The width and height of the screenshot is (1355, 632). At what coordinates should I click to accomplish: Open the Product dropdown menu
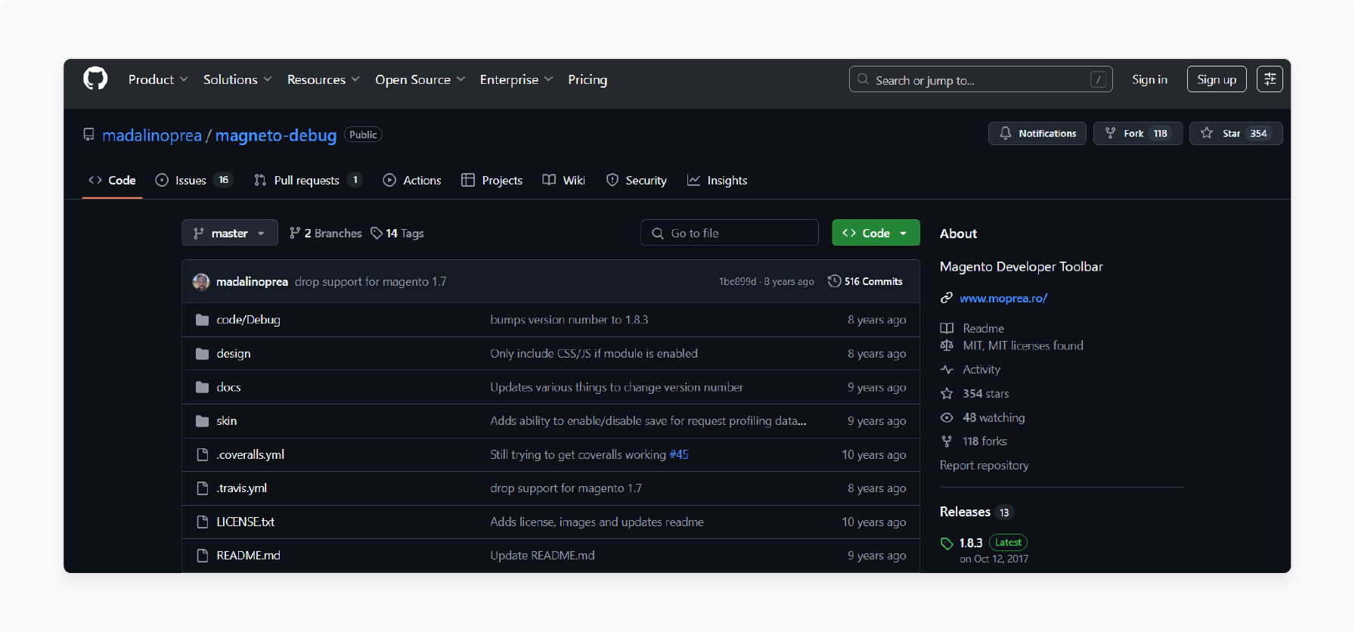pos(158,79)
